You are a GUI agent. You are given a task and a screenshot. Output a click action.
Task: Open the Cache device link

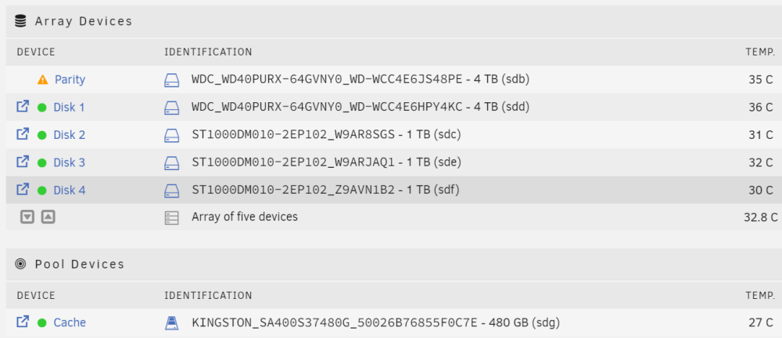click(70, 322)
